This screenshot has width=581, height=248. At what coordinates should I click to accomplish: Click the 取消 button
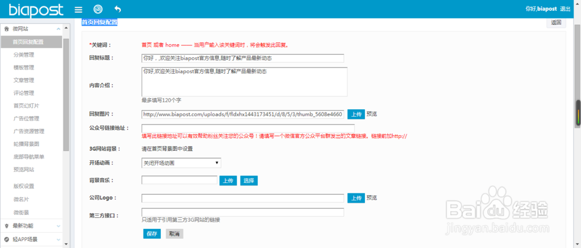click(x=174, y=234)
